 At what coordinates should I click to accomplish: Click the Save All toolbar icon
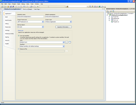click(x=13, y=6)
